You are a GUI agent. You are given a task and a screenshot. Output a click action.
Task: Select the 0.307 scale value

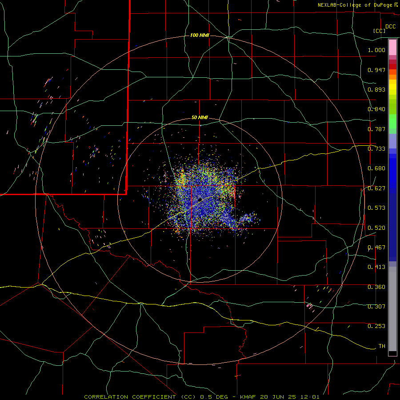pos(376,307)
